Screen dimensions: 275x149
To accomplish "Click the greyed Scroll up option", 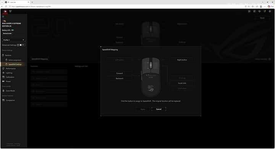I will click(x=182, y=78).
